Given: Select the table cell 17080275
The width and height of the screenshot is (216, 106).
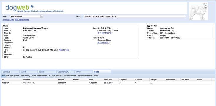Looking at the screenshot, I should click(x=6, y=83).
